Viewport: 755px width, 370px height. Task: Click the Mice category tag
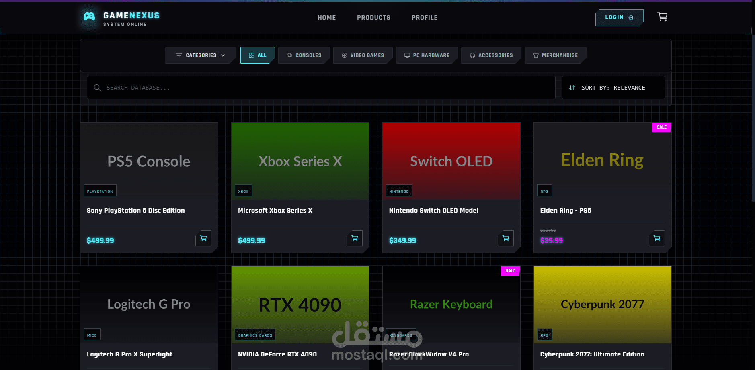[92, 335]
